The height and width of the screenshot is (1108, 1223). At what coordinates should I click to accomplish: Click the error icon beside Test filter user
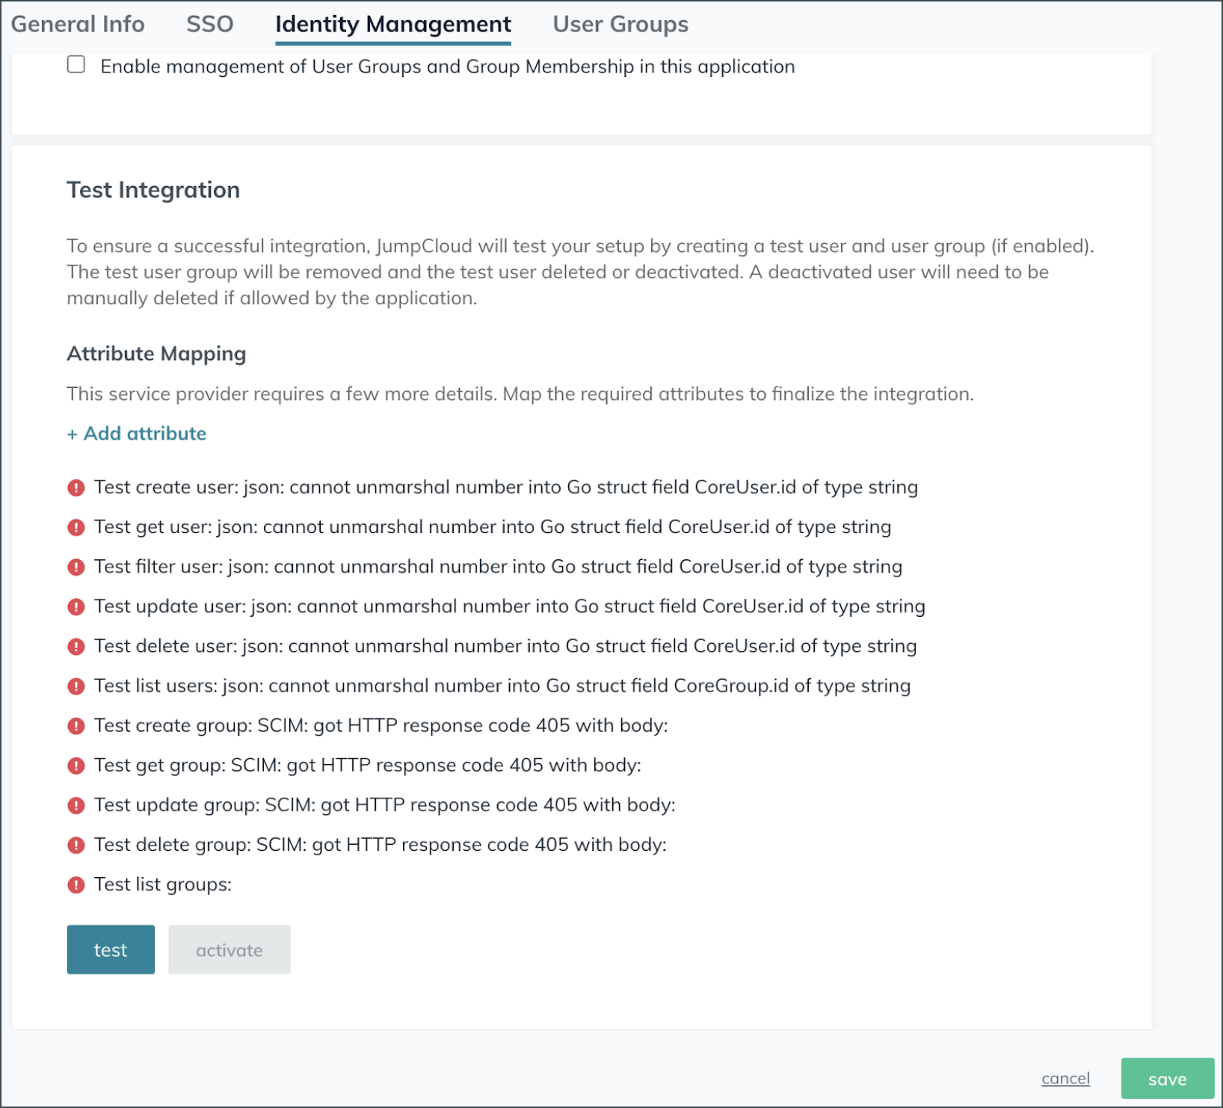pos(76,567)
